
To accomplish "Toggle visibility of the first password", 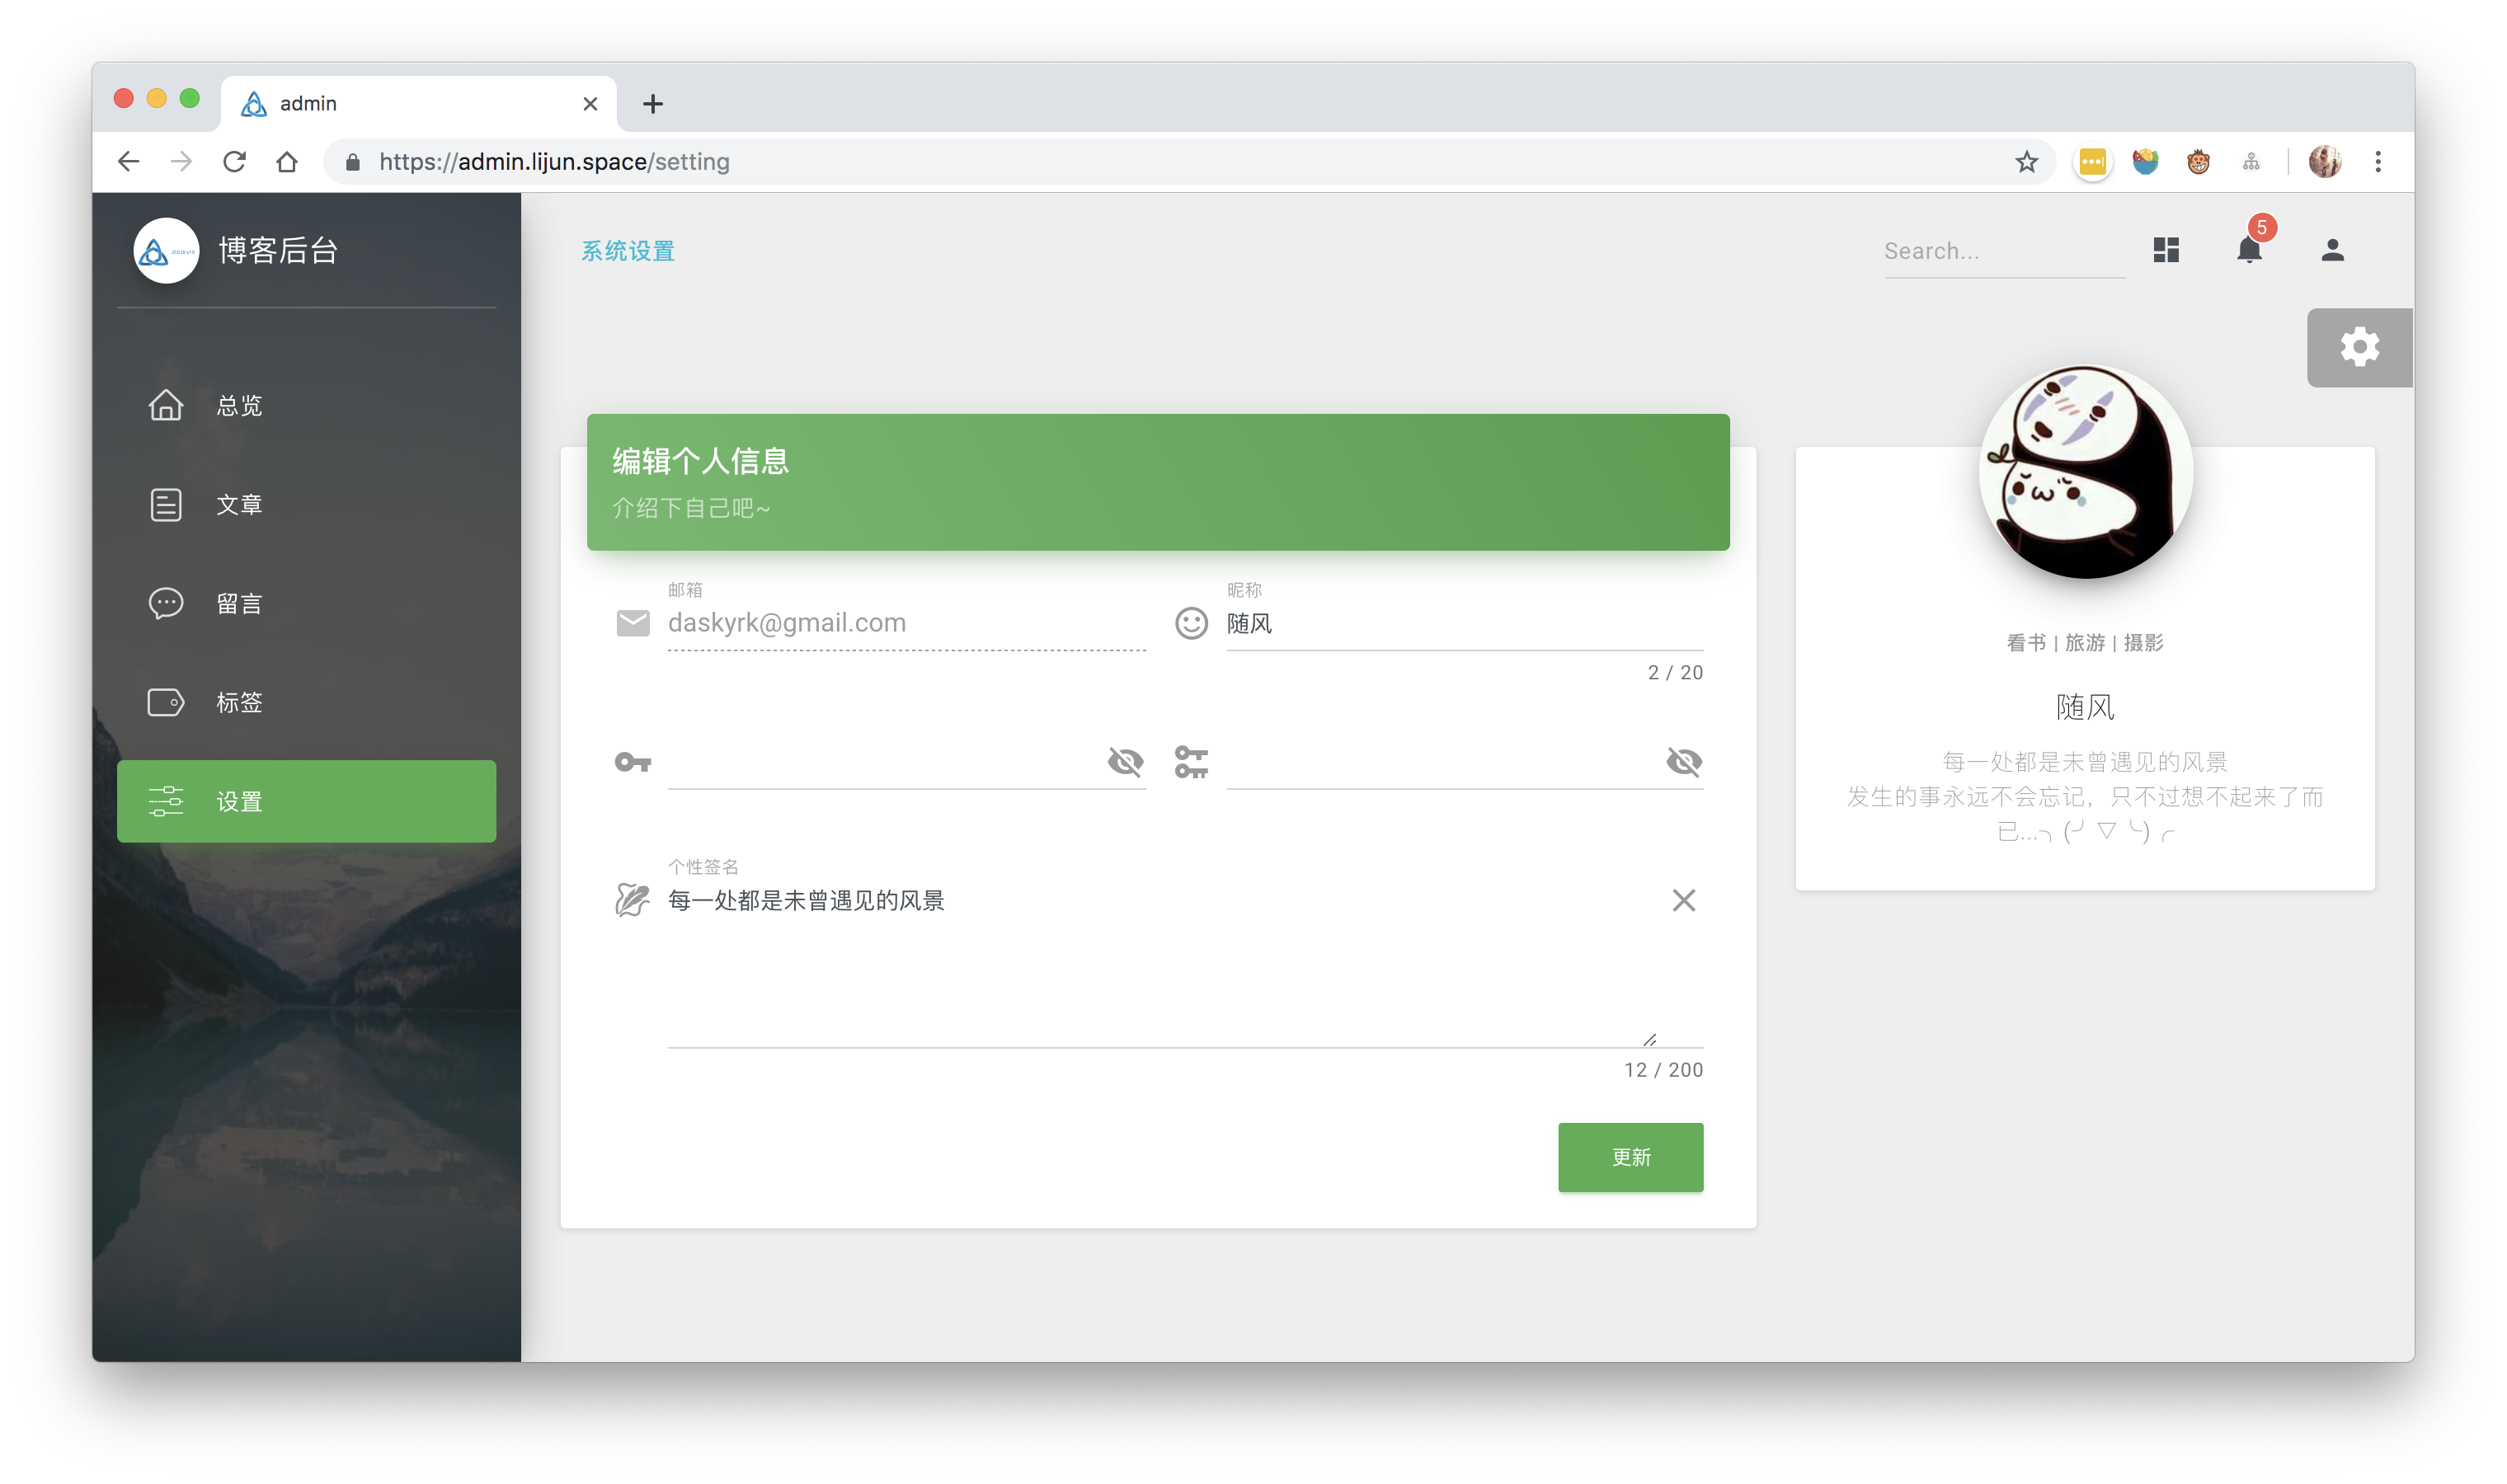I will pyautogui.click(x=1125, y=762).
